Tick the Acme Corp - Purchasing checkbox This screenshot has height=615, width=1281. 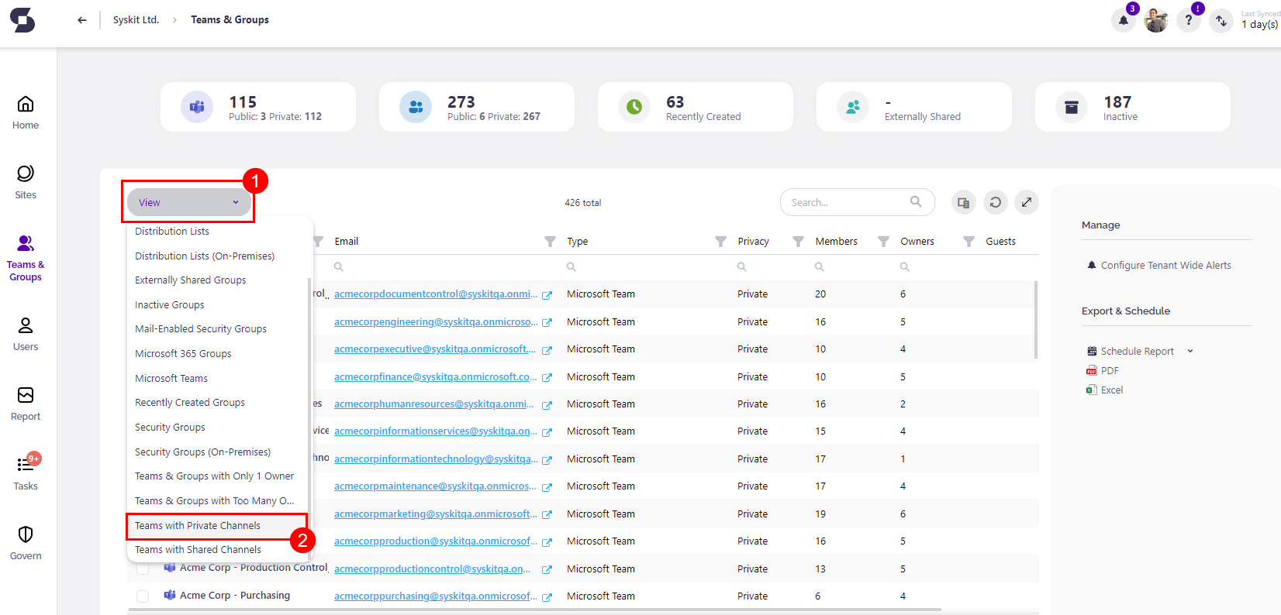coord(143,596)
